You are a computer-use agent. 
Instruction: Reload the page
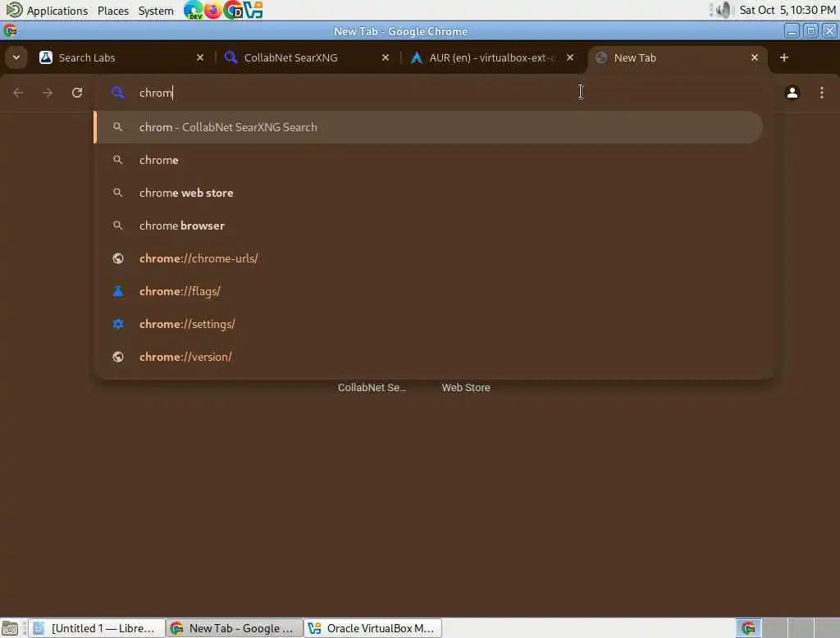[77, 93]
